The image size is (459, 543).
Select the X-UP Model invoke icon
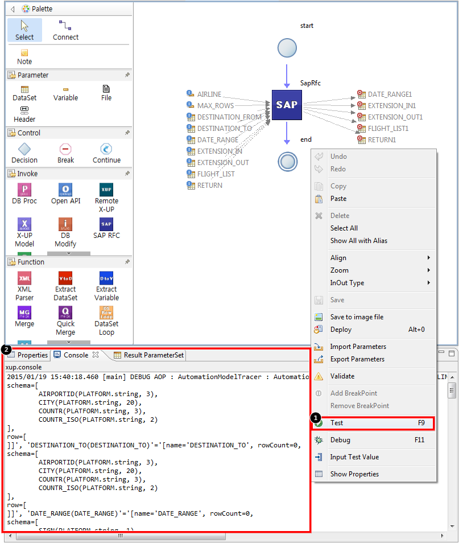click(x=24, y=232)
